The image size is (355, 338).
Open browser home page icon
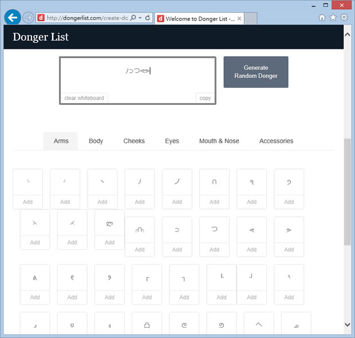click(322, 17)
